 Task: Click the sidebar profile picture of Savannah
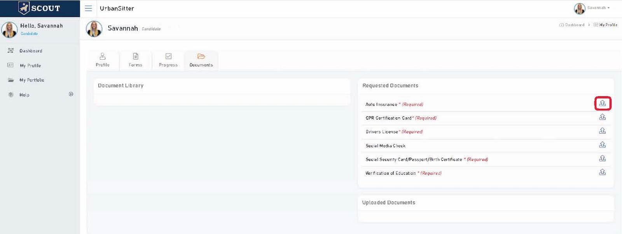click(x=9, y=29)
